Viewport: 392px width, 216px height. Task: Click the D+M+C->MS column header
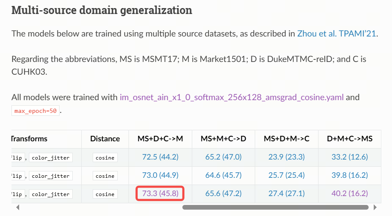click(x=349, y=139)
